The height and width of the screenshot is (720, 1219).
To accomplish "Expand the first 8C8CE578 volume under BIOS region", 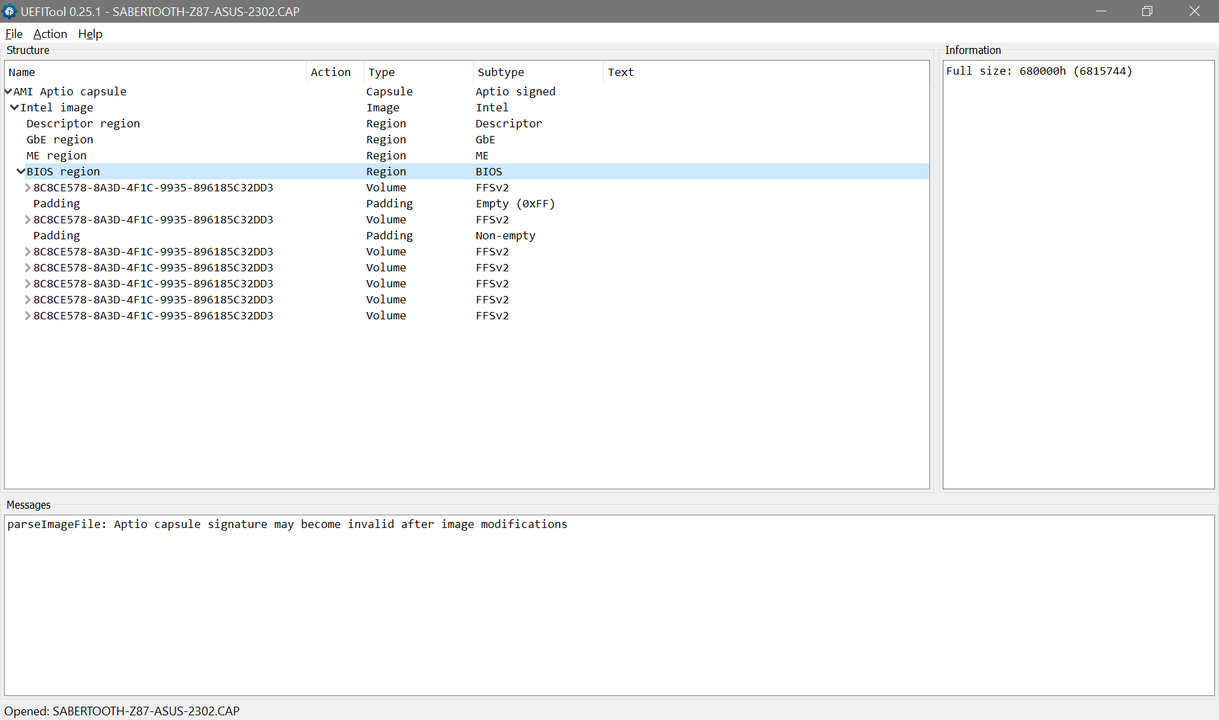I will tap(27, 187).
